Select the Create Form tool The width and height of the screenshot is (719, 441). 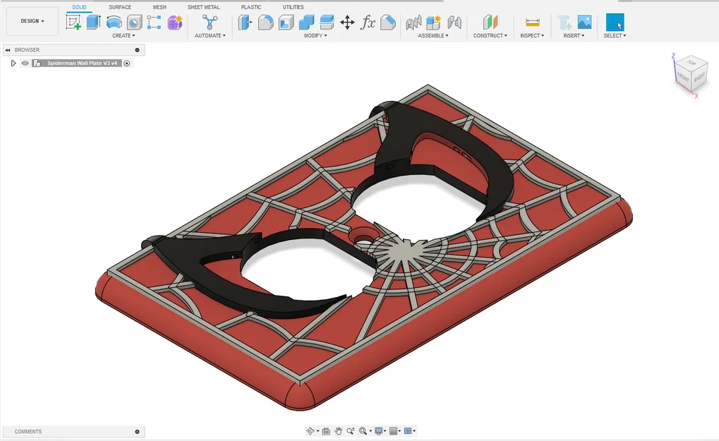175,22
